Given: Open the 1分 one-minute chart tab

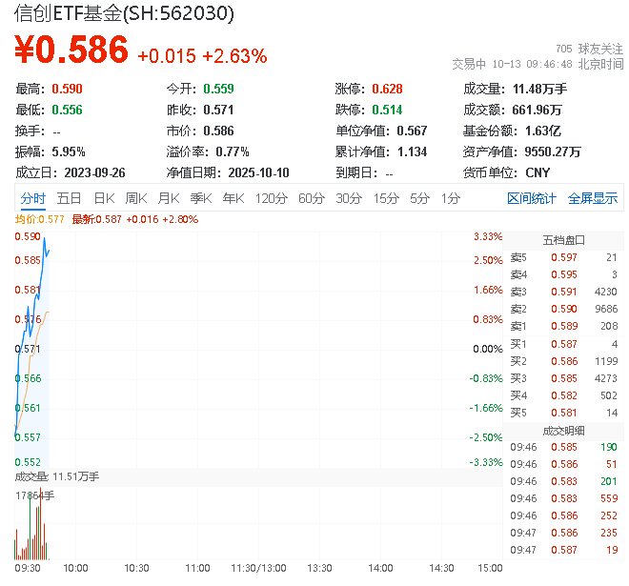Looking at the screenshot, I should (450, 198).
